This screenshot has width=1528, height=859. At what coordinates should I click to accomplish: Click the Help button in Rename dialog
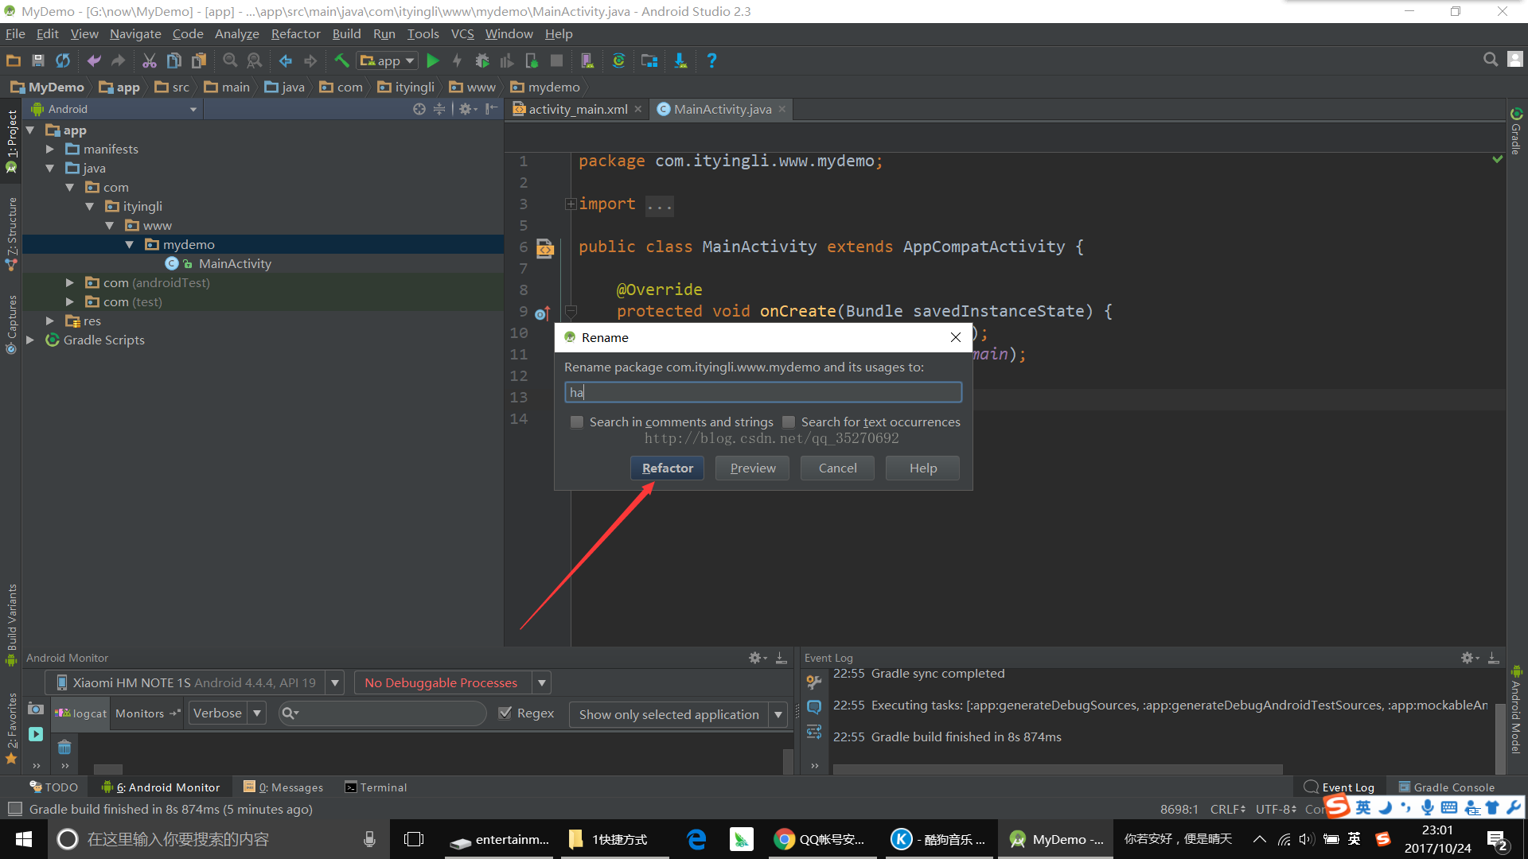pos(922,468)
